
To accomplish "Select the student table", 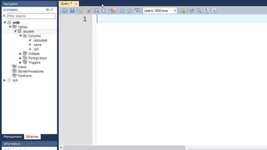I will point(29,32).
